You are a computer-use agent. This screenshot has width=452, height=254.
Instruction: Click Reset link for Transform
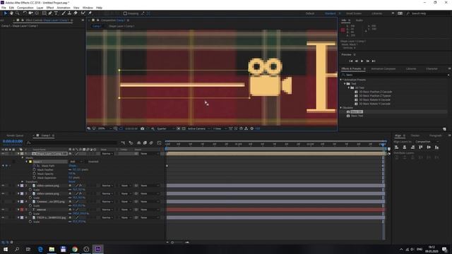72,182
